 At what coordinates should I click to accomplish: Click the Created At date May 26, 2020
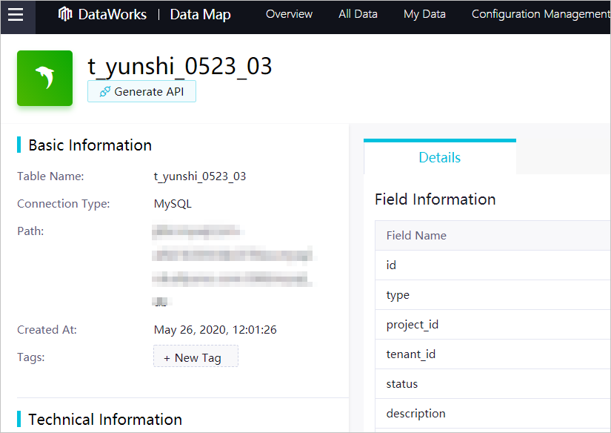tap(215, 330)
